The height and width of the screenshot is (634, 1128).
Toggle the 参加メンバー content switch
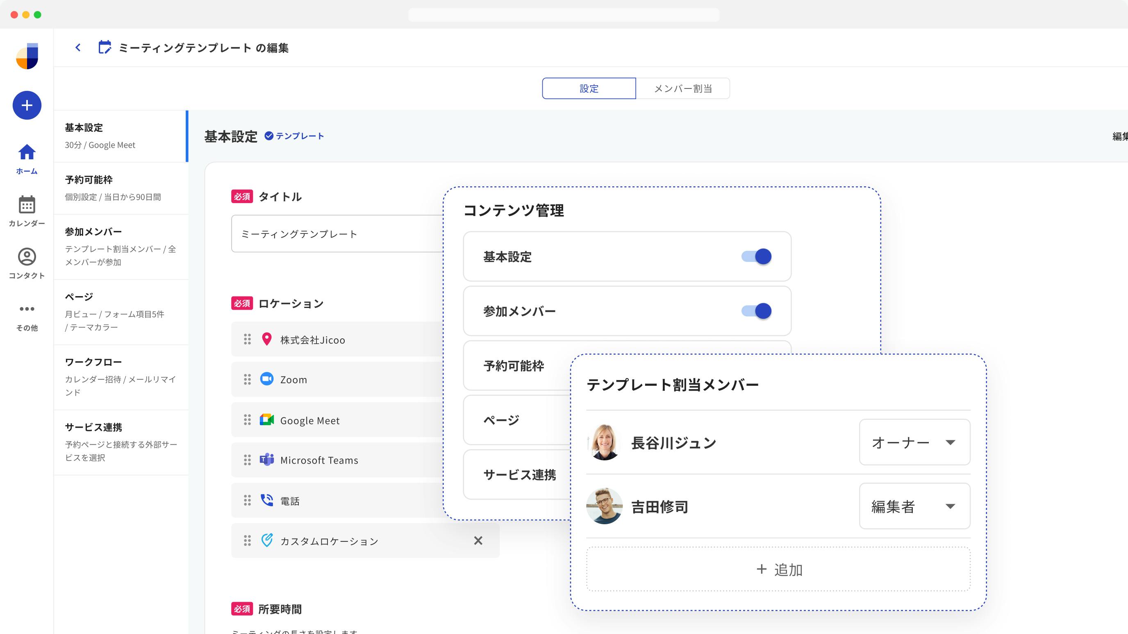(756, 311)
